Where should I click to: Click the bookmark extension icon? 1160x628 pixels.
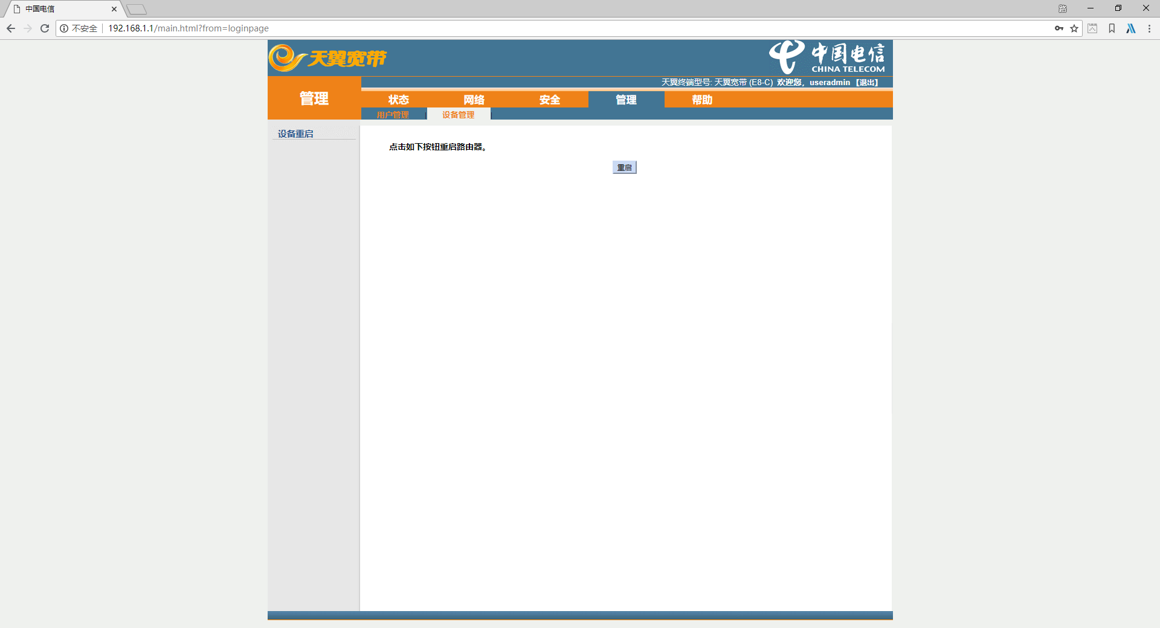[x=1112, y=28]
